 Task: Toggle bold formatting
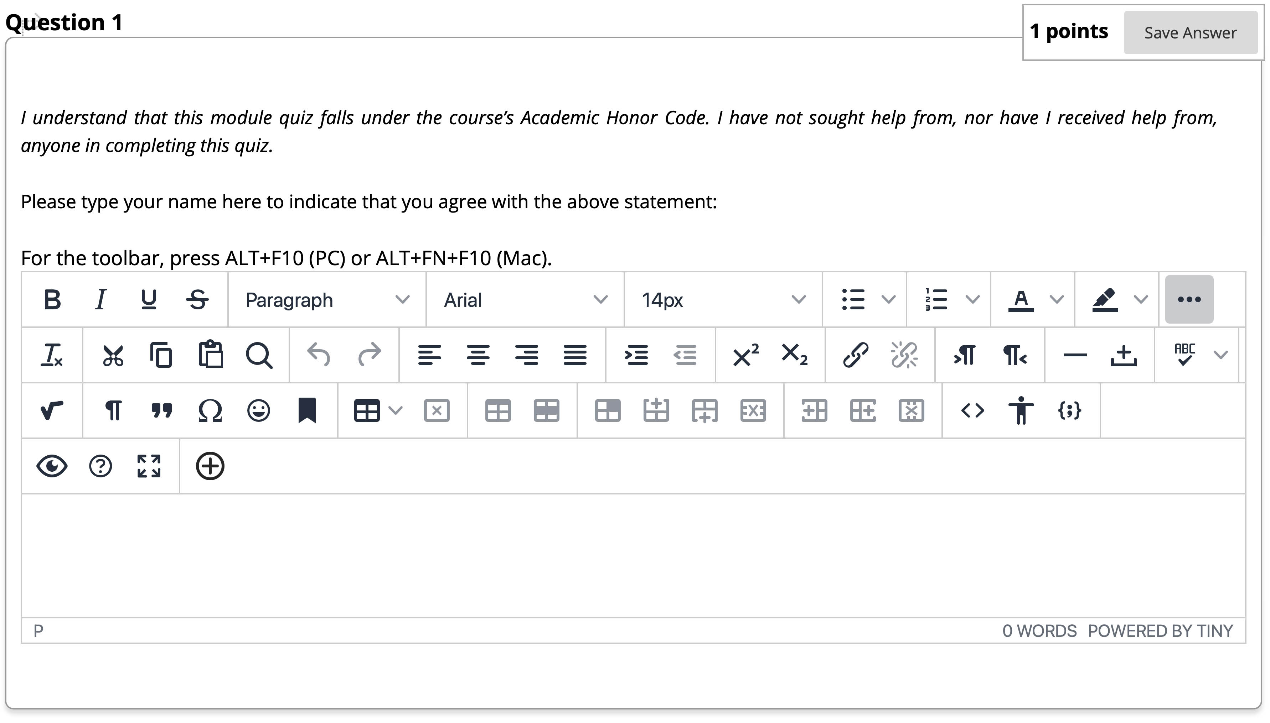coord(52,299)
